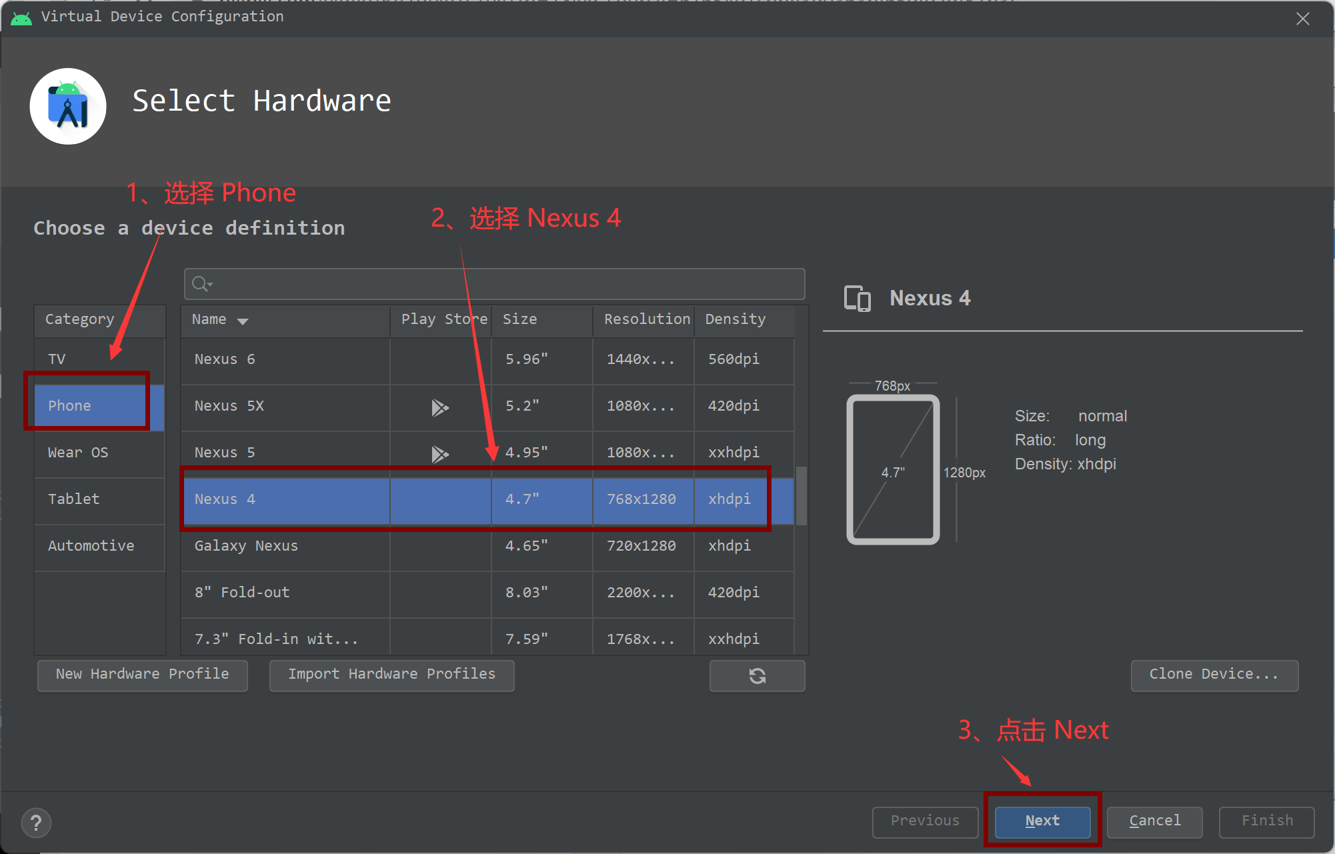Viewport: 1335px width, 854px height.
Task: Click the Resolution column header
Action: point(644,320)
